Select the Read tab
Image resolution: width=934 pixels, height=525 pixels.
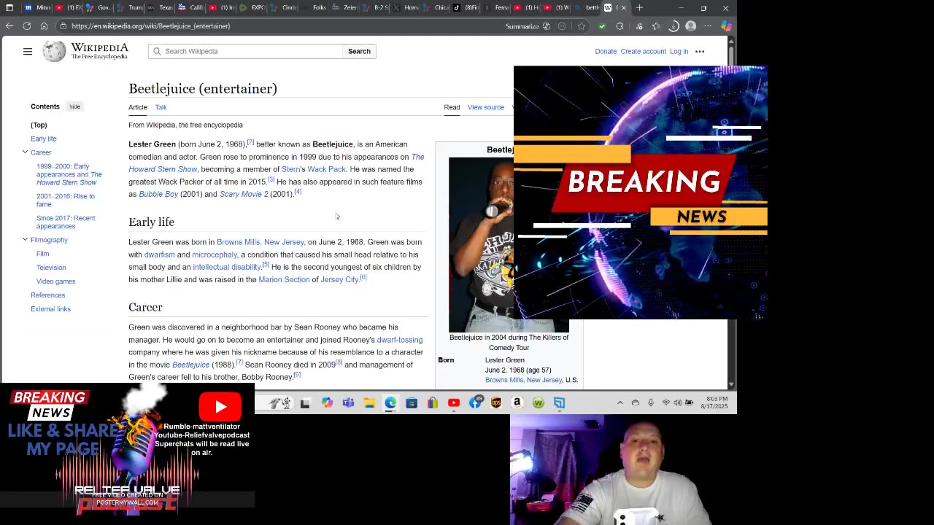coord(452,107)
